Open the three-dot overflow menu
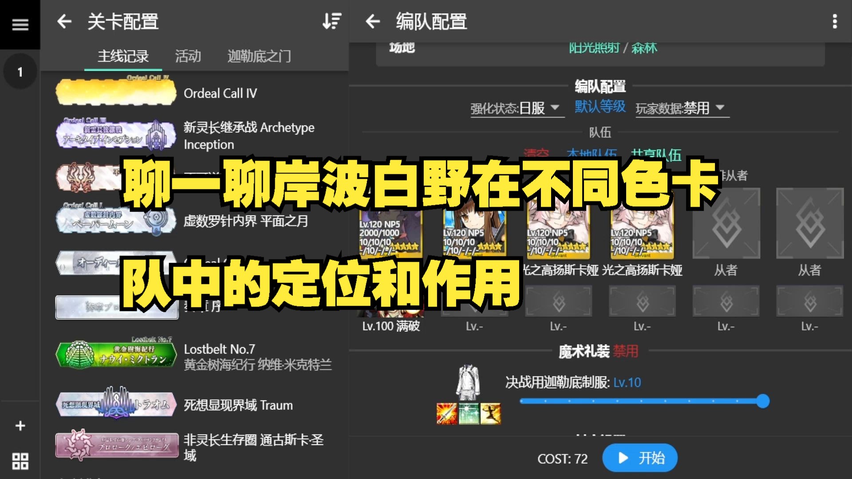 tap(835, 21)
